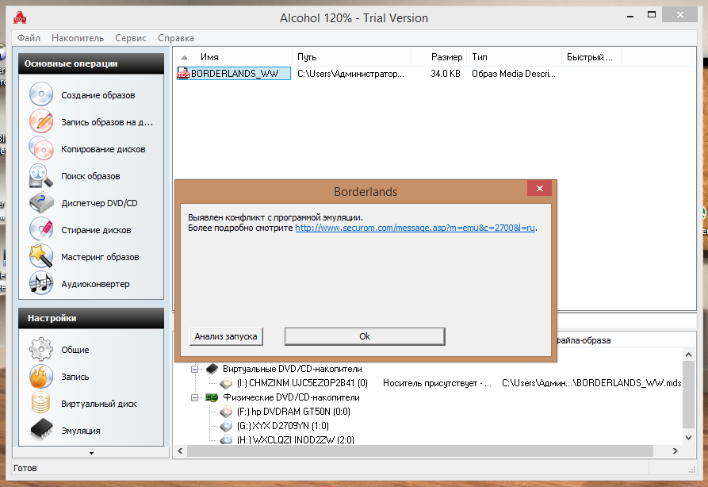Select the (G:) XYX D2709YN drive

283,426
